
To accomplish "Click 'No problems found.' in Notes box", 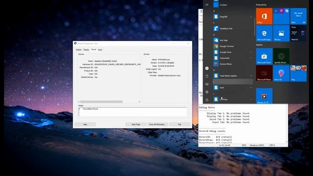I will tap(90, 109).
